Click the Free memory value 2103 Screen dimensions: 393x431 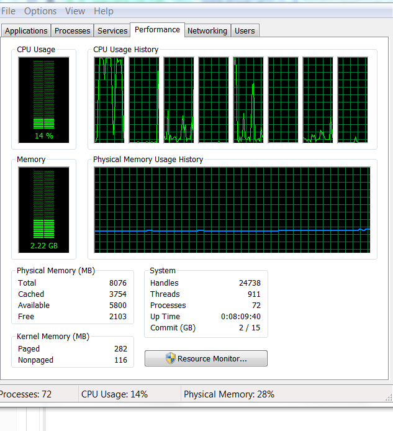[x=118, y=317]
